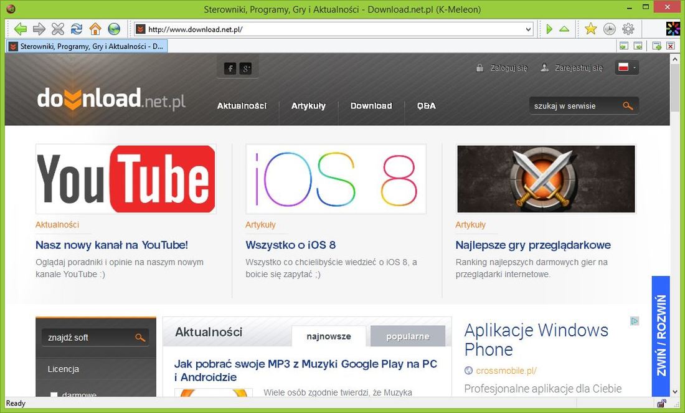Click Artykuły label under crossed swords image
685x413 pixels.
471,225
